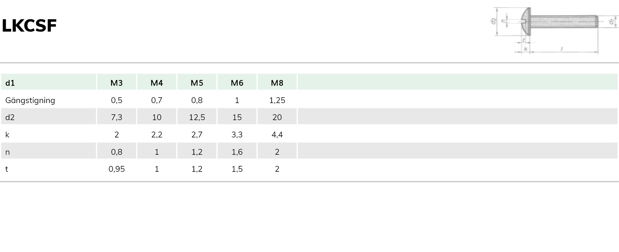Image resolution: width=619 pixels, height=252 pixels.
Task: Click the 4,4 value in k row
Action: click(x=277, y=135)
